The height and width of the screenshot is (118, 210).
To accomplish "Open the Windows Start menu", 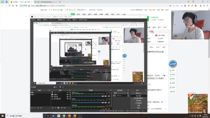I will pyautogui.click(x=3, y=116).
